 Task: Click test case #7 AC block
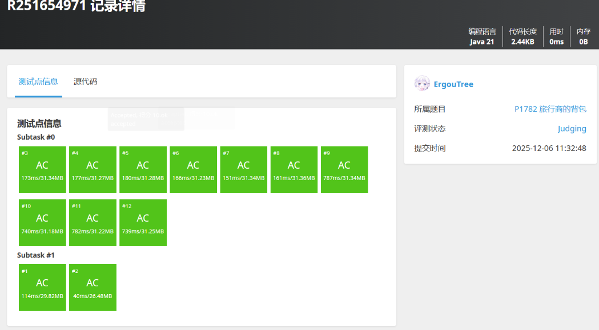pos(243,170)
